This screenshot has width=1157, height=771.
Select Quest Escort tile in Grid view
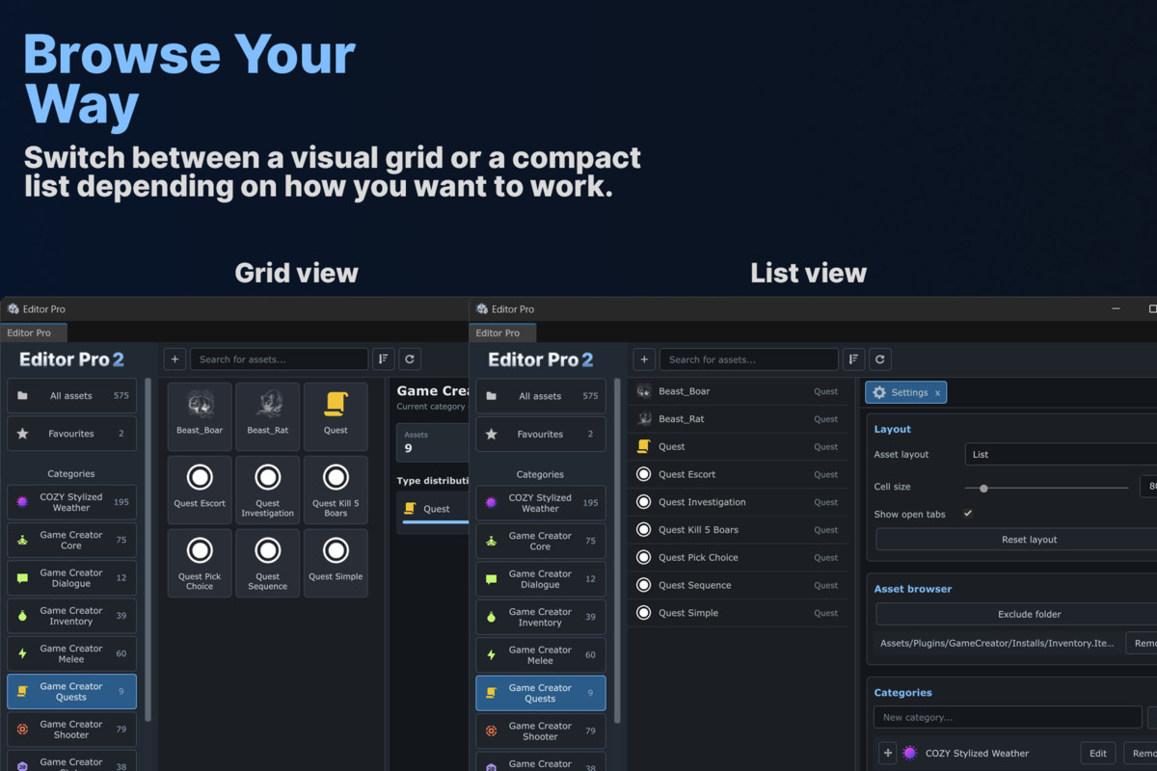pyautogui.click(x=200, y=490)
